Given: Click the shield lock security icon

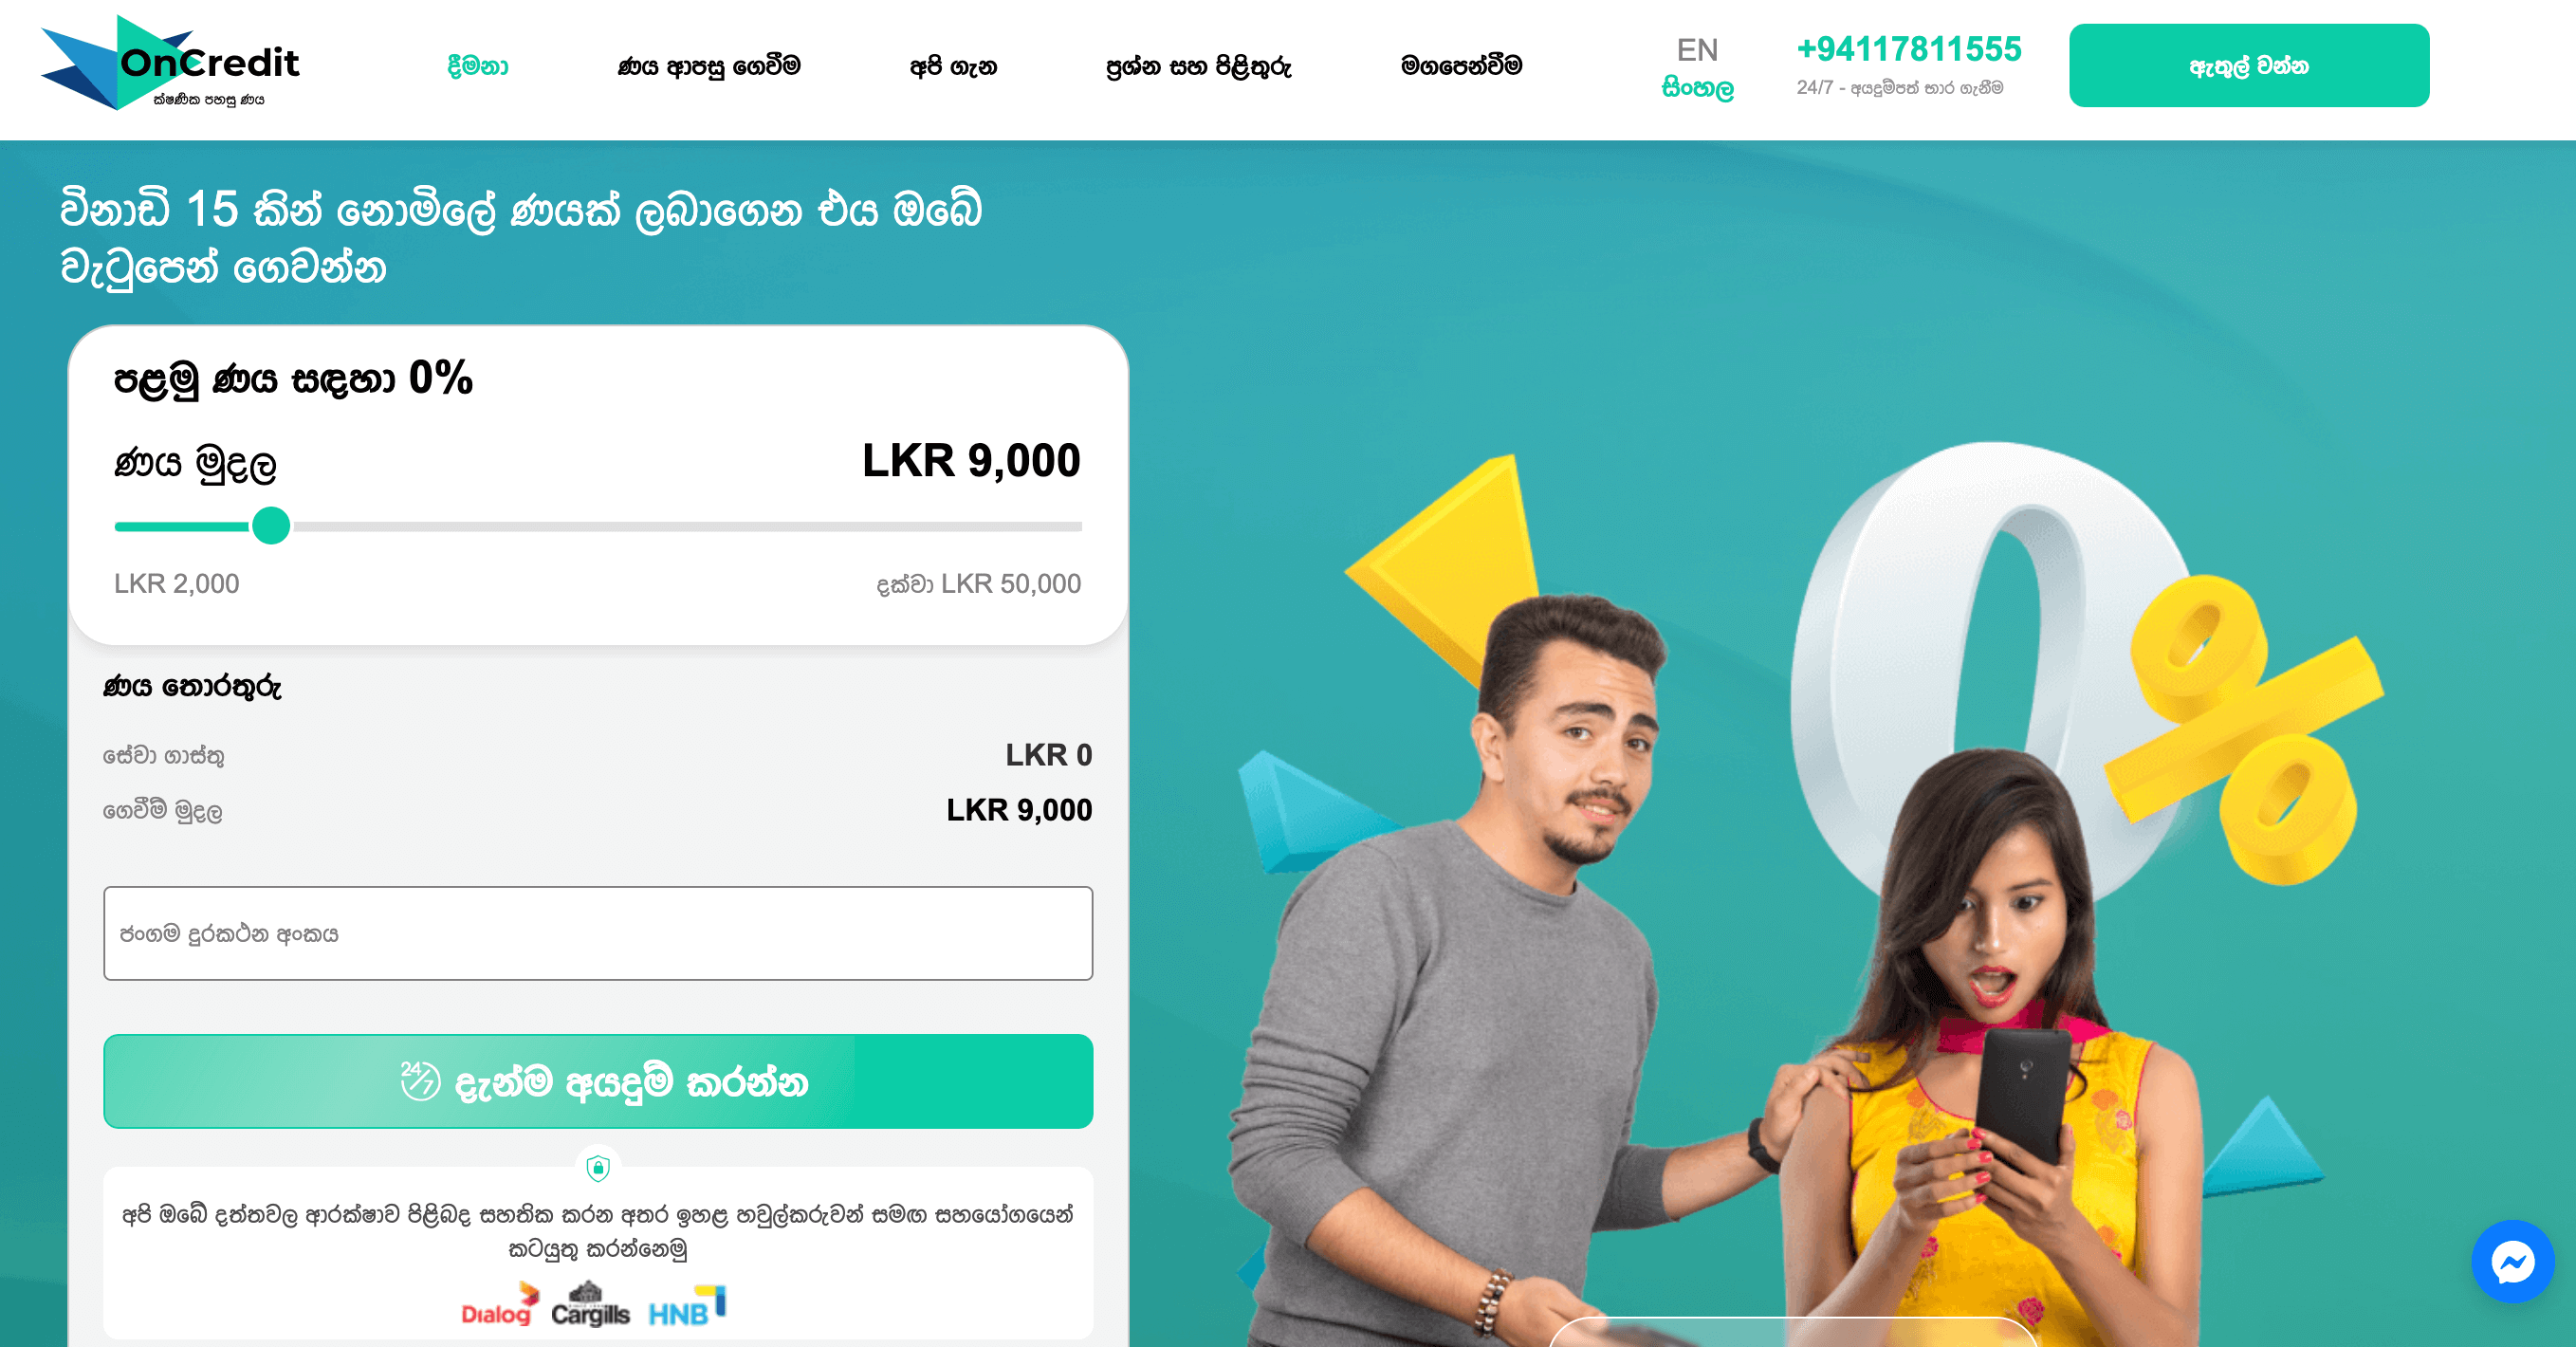Looking at the screenshot, I should coord(598,1167).
